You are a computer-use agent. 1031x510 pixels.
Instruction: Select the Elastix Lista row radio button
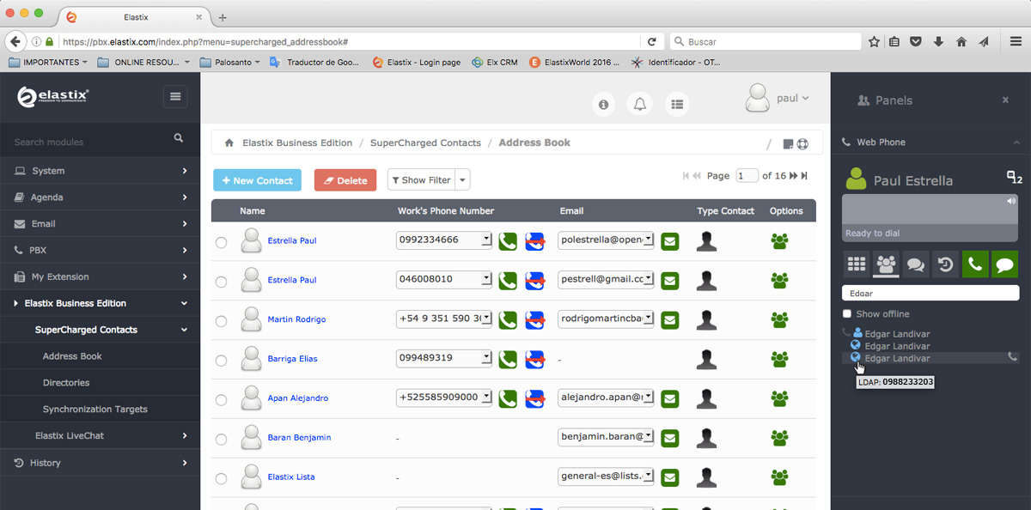click(x=222, y=480)
